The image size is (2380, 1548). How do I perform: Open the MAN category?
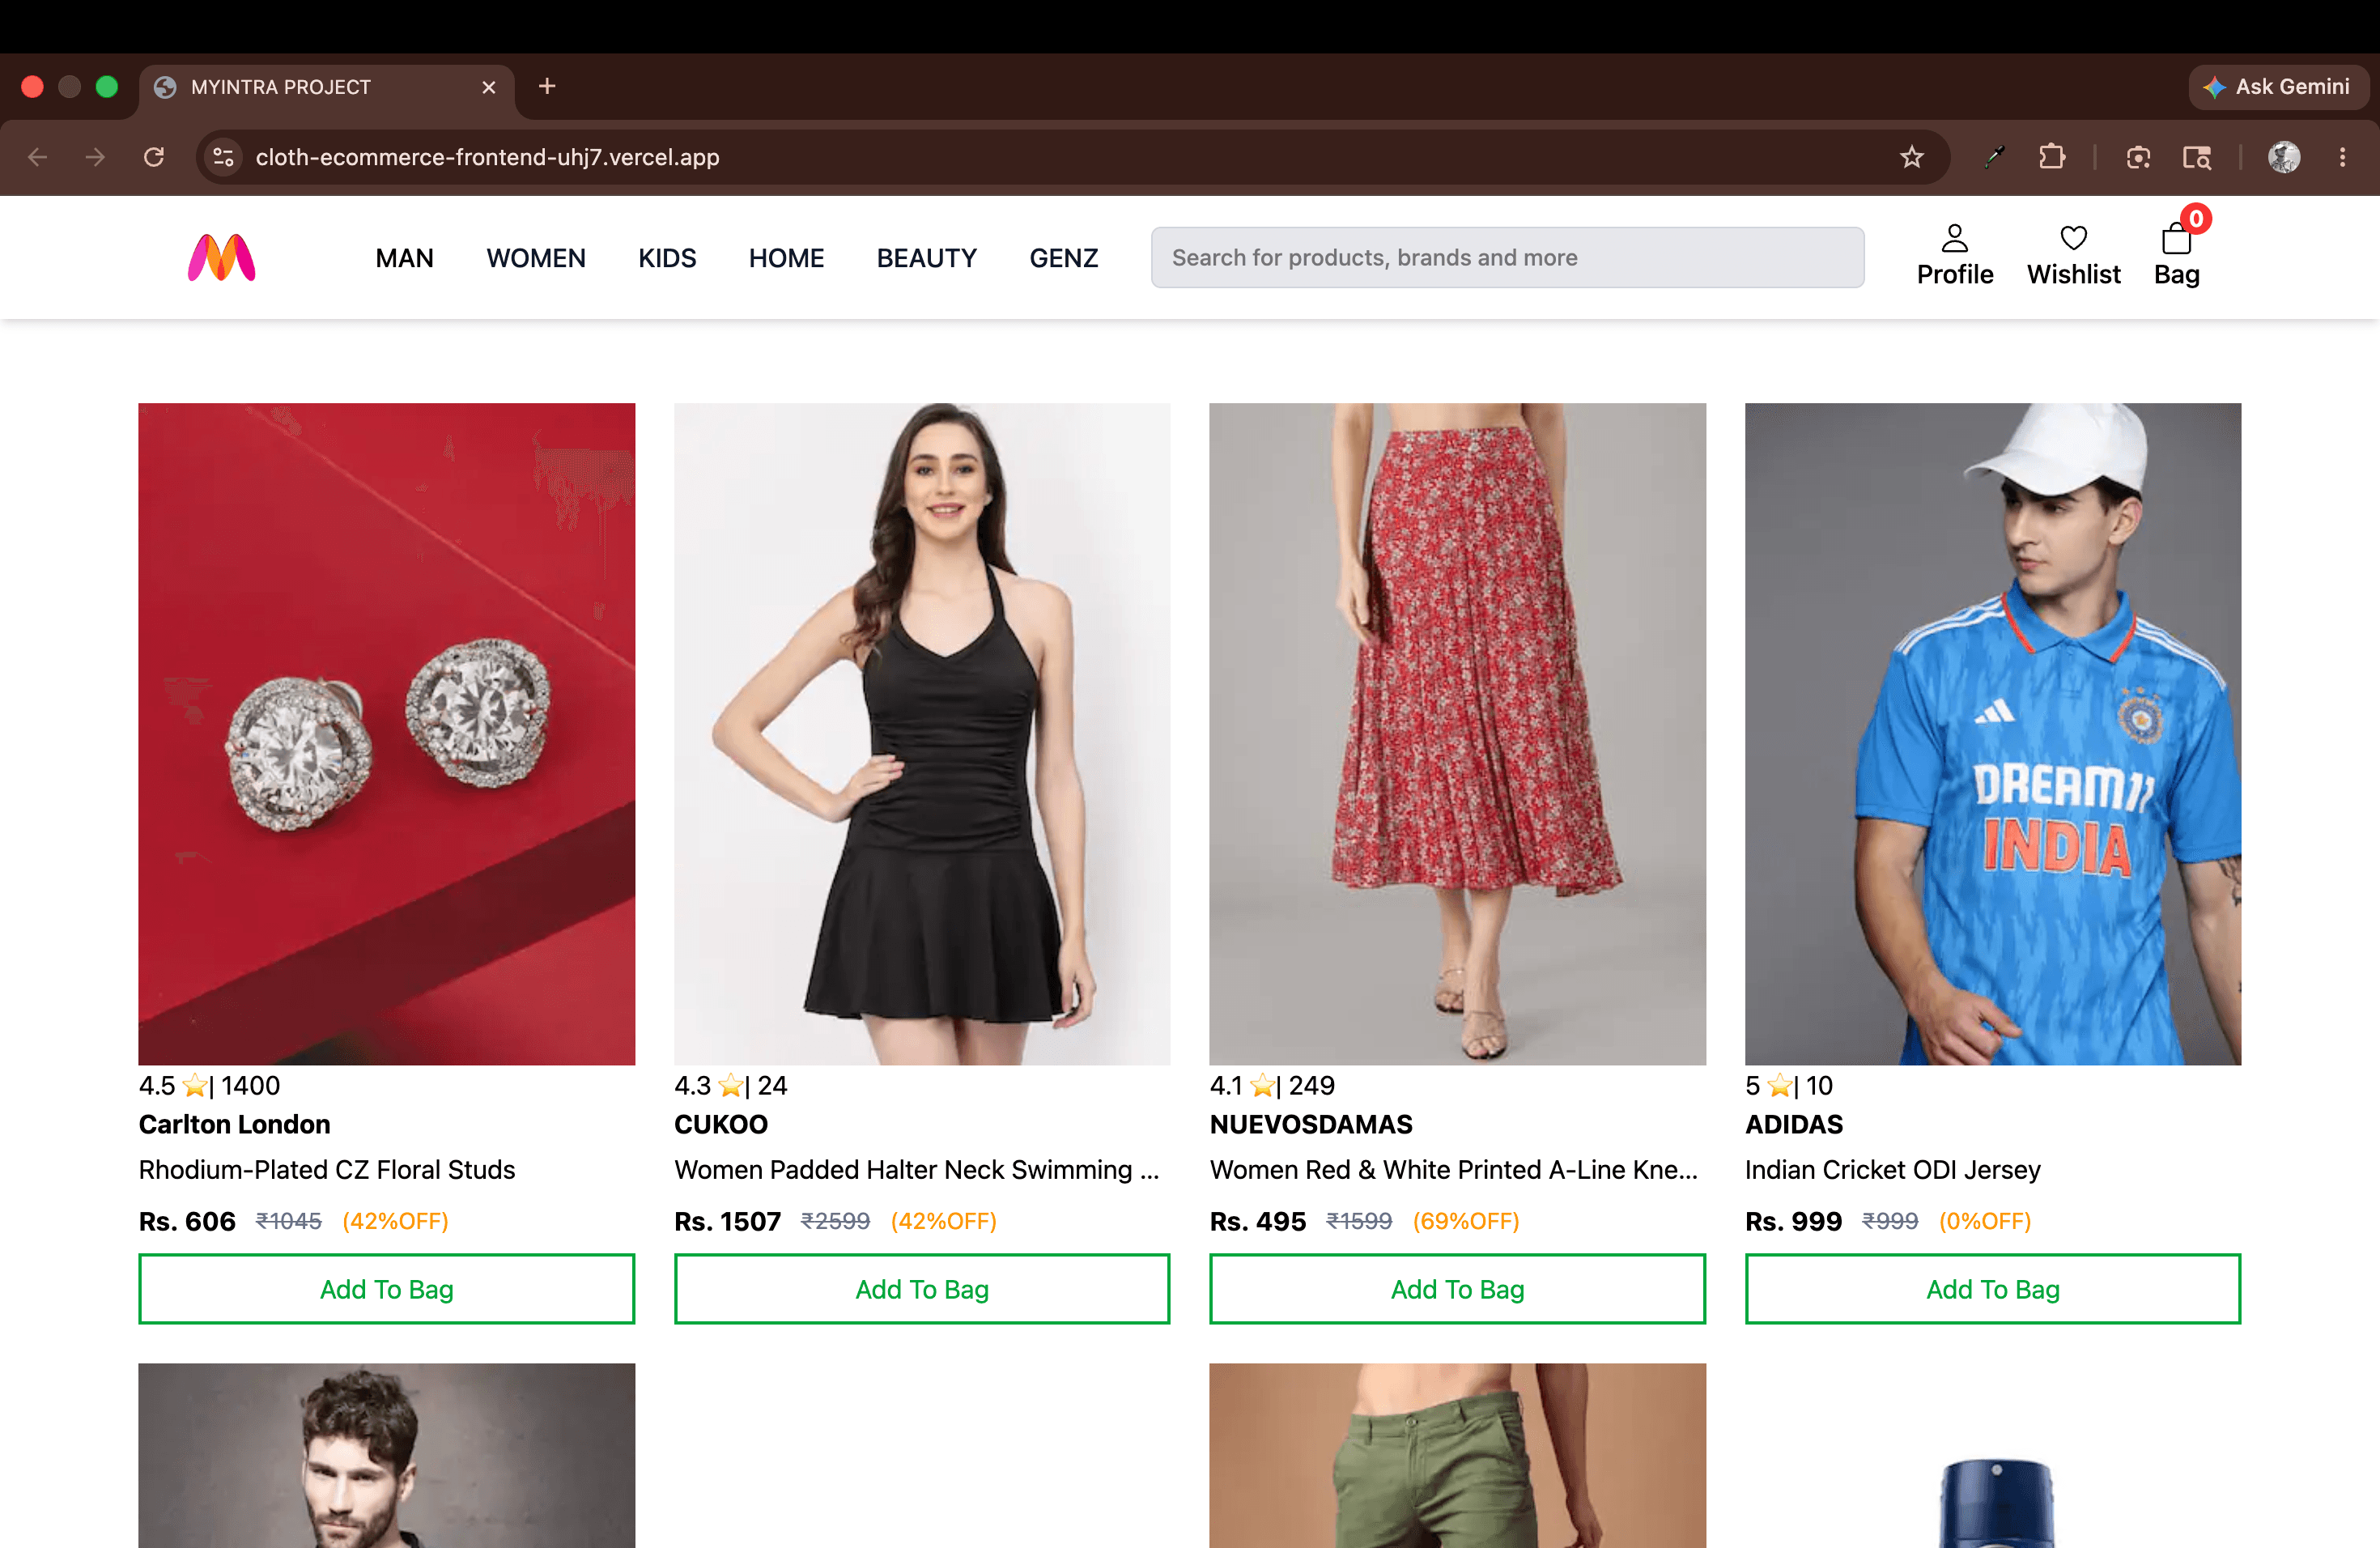pos(404,258)
